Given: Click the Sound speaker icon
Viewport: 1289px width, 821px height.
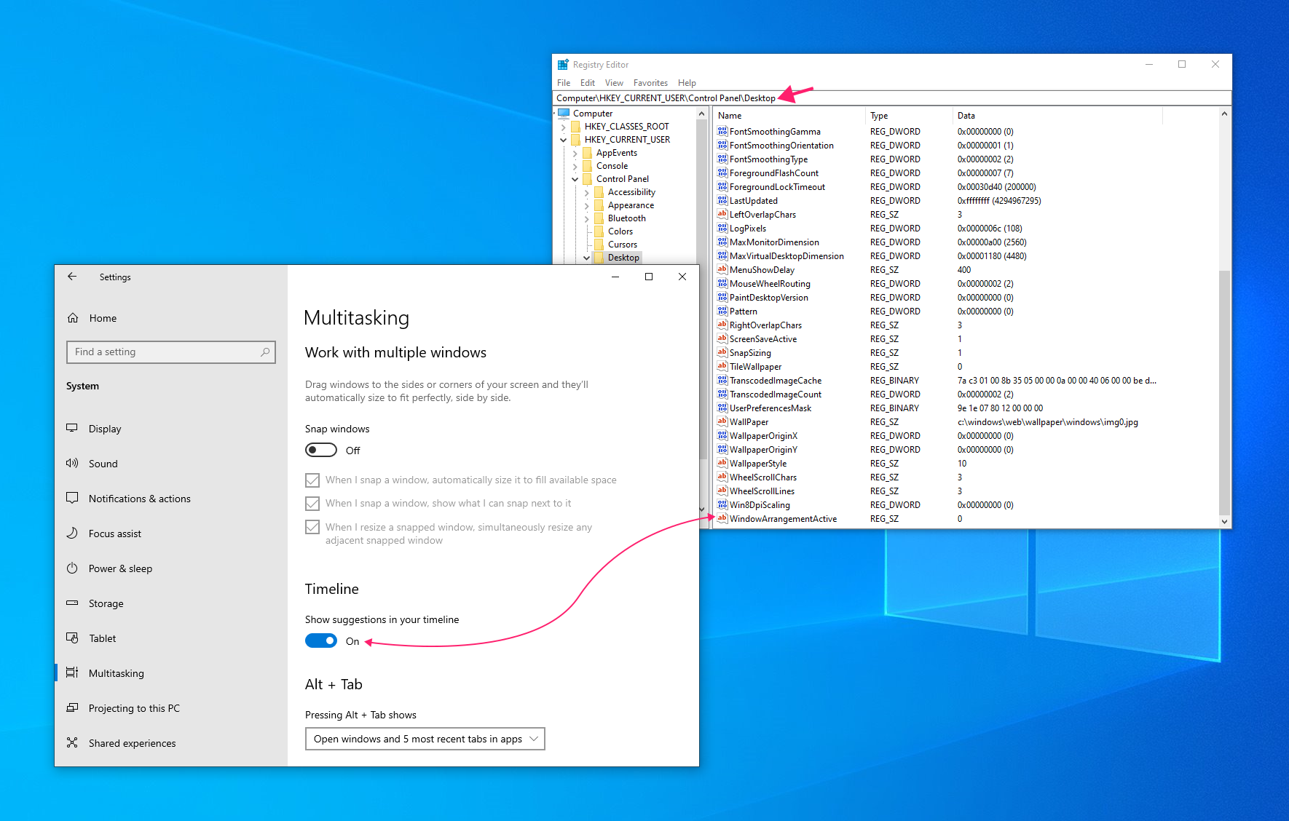Looking at the screenshot, I should 72,463.
